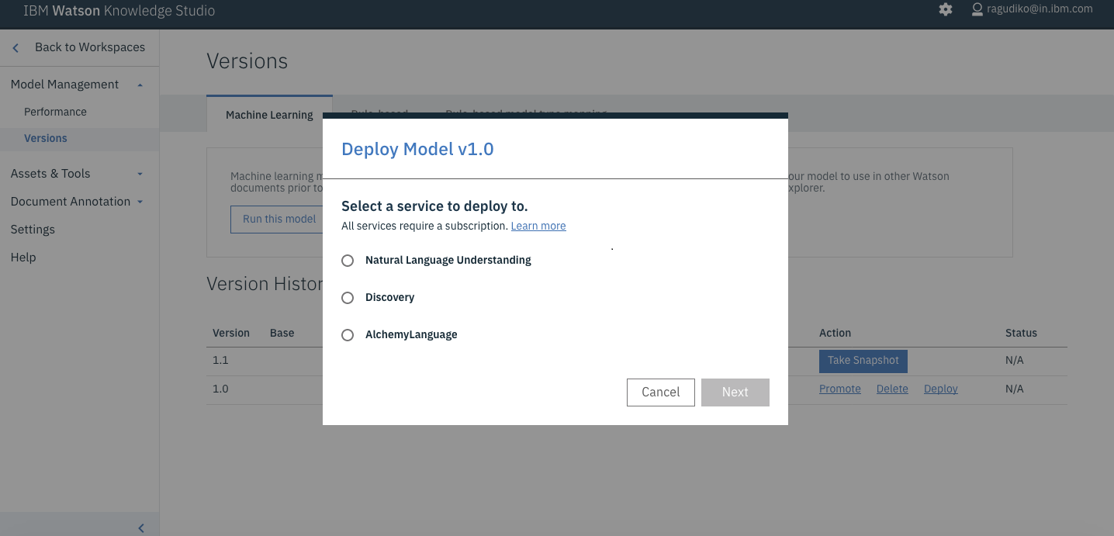Open the settings gear icon
Viewport: 1114px width, 536px height.
point(945,10)
